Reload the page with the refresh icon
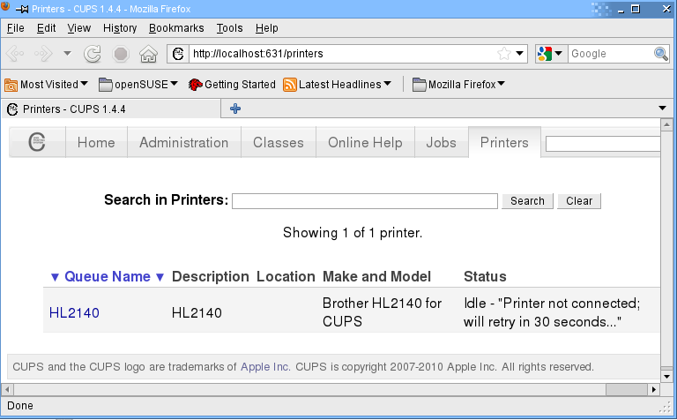677x420 pixels. [93, 54]
